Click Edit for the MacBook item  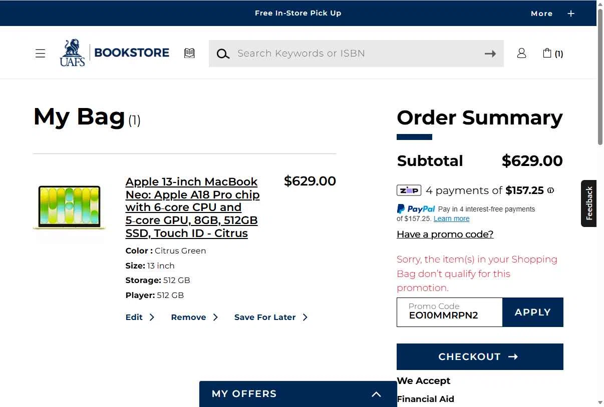(140, 317)
